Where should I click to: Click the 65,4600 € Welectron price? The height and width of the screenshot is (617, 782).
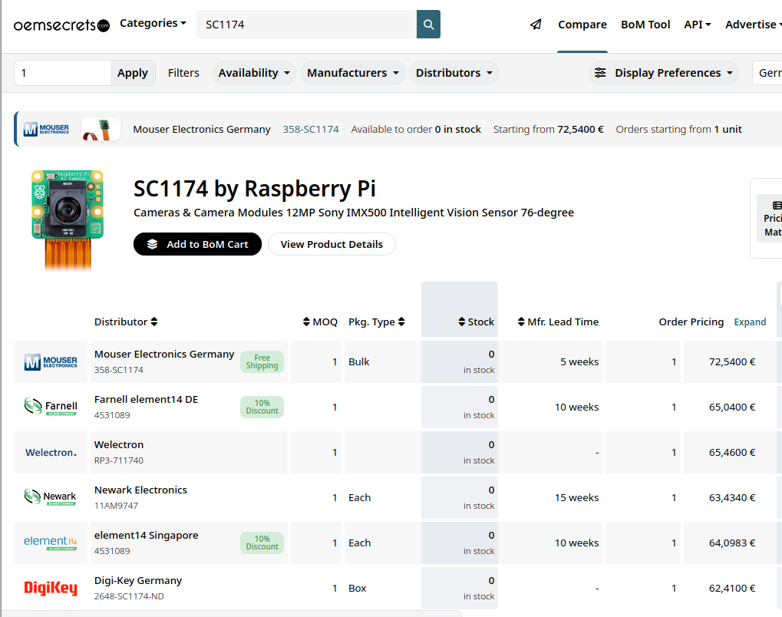tap(731, 453)
